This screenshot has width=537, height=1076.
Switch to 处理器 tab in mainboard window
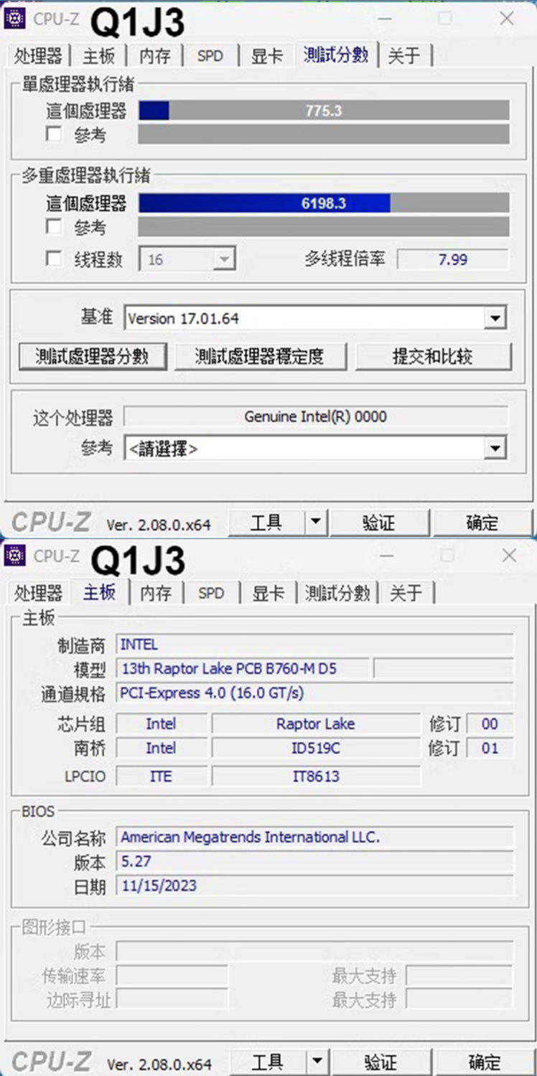(39, 593)
